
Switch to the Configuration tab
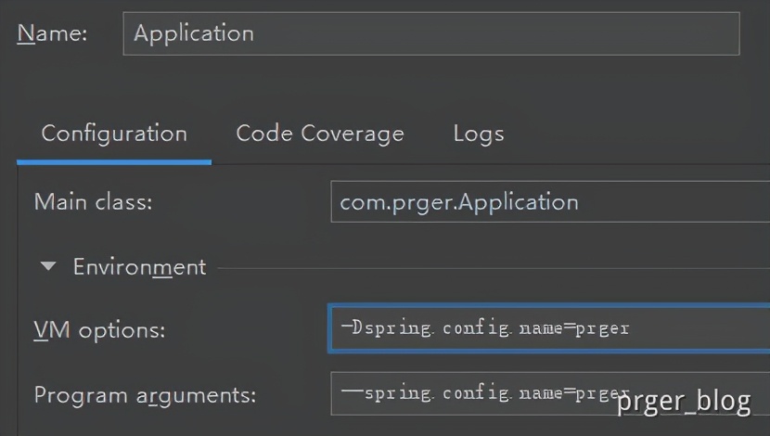coord(114,134)
